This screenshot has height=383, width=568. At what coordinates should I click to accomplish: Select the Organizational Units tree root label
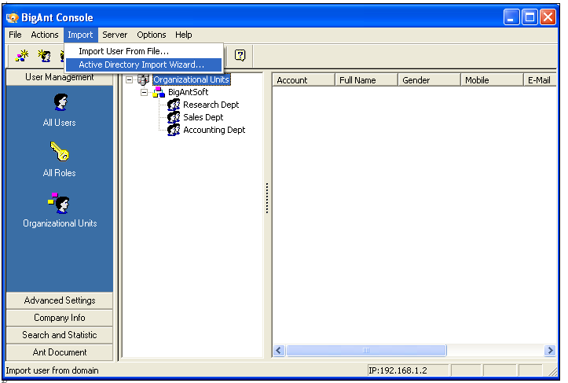(x=191, y=79)
